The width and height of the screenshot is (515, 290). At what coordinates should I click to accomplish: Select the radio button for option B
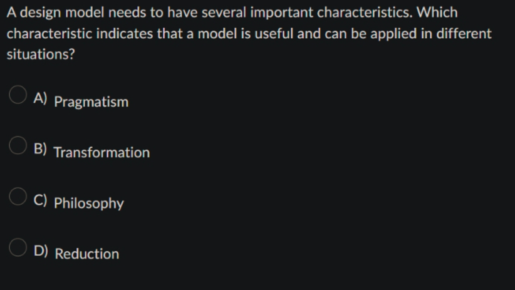click(18, 145)
